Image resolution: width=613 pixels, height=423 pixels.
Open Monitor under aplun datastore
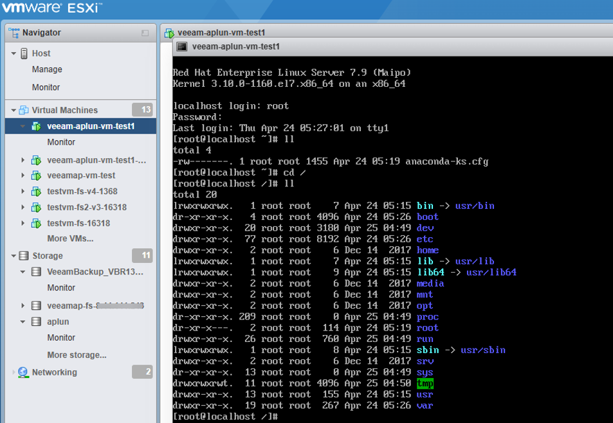61,338
